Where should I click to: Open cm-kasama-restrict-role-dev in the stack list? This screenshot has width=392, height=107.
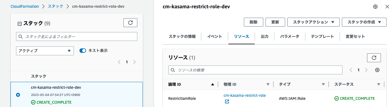[x=56, y=87]
